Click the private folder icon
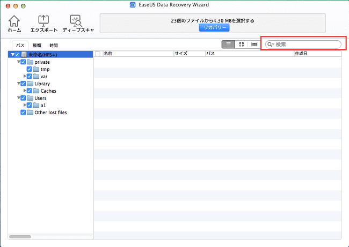The image size is (349, 247). coord(30,62)
